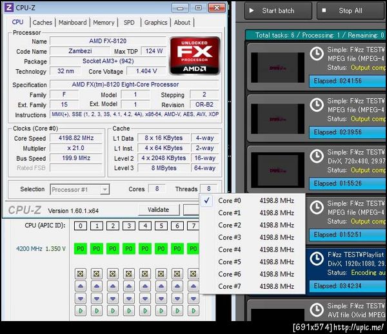The height and width of the screenshot is (334, 387).
Task: Click the clock icon of the DivX 1920x1080 encoding task
Action: coord(317,258)
